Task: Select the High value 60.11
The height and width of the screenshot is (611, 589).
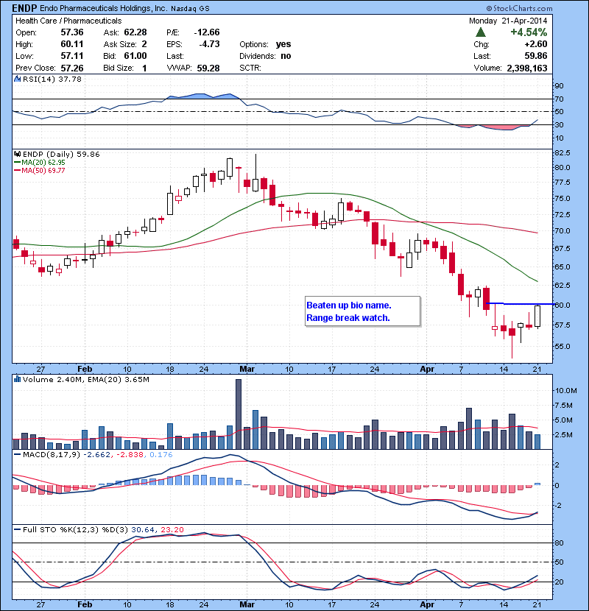Action: click(x=72, y=44)
